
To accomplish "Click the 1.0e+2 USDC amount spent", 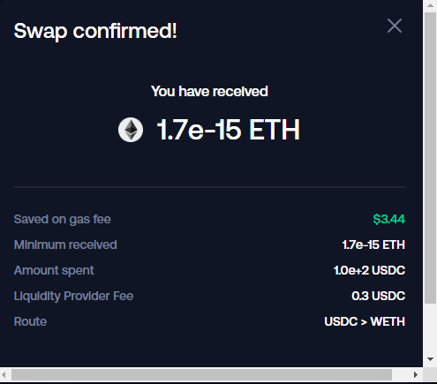I will (370, 270).
